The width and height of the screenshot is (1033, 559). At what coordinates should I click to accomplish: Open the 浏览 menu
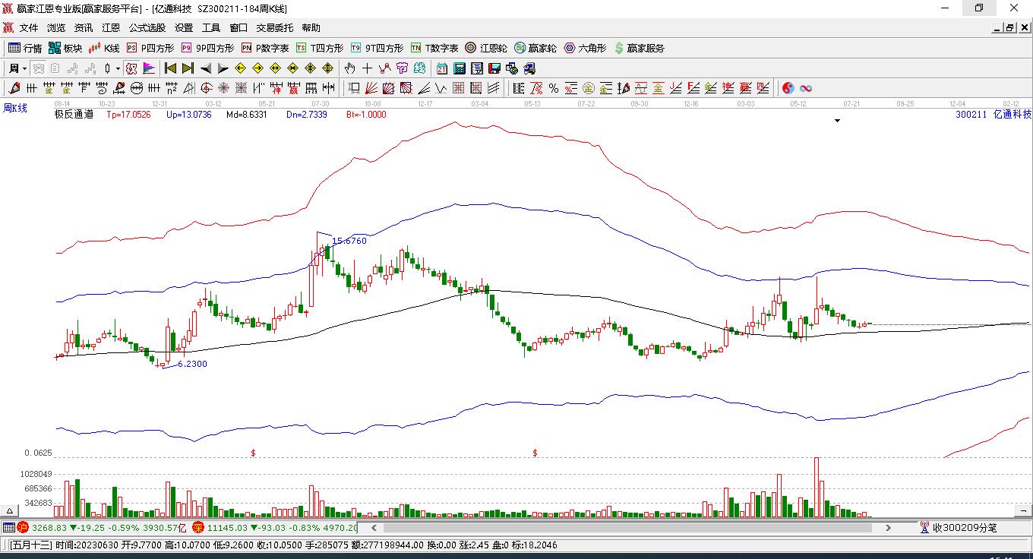56,28
